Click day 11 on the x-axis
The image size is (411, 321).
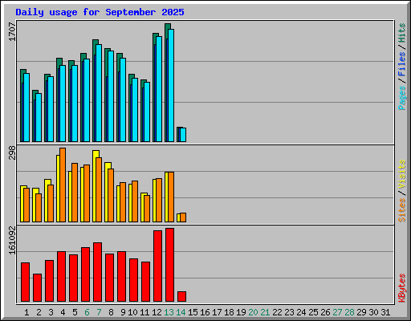[x=144, y=312]
